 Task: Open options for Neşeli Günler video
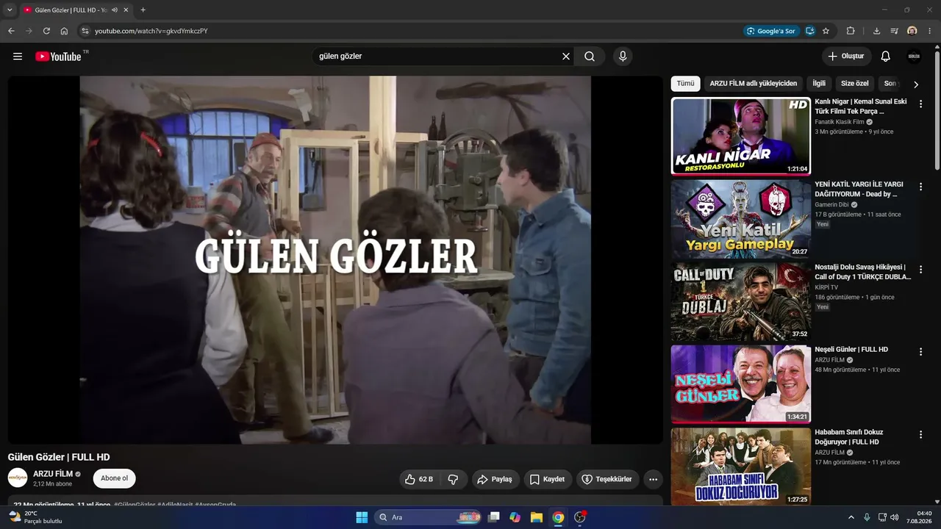click(x=920, y=352)
